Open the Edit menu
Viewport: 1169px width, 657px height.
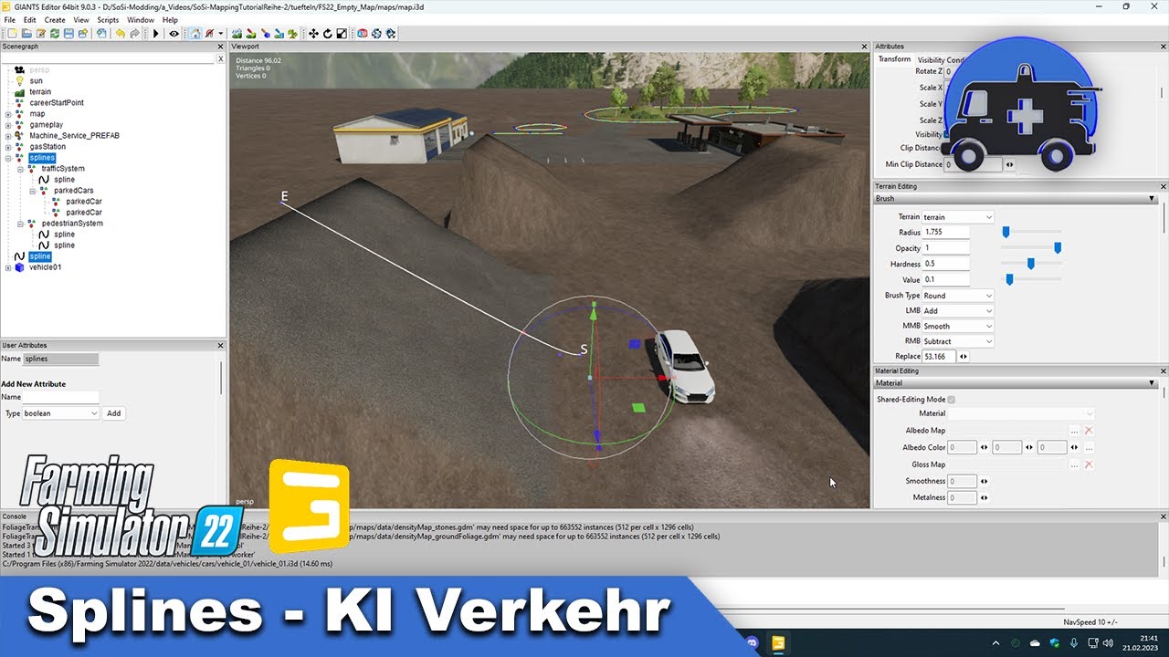[x=30, y=19]
